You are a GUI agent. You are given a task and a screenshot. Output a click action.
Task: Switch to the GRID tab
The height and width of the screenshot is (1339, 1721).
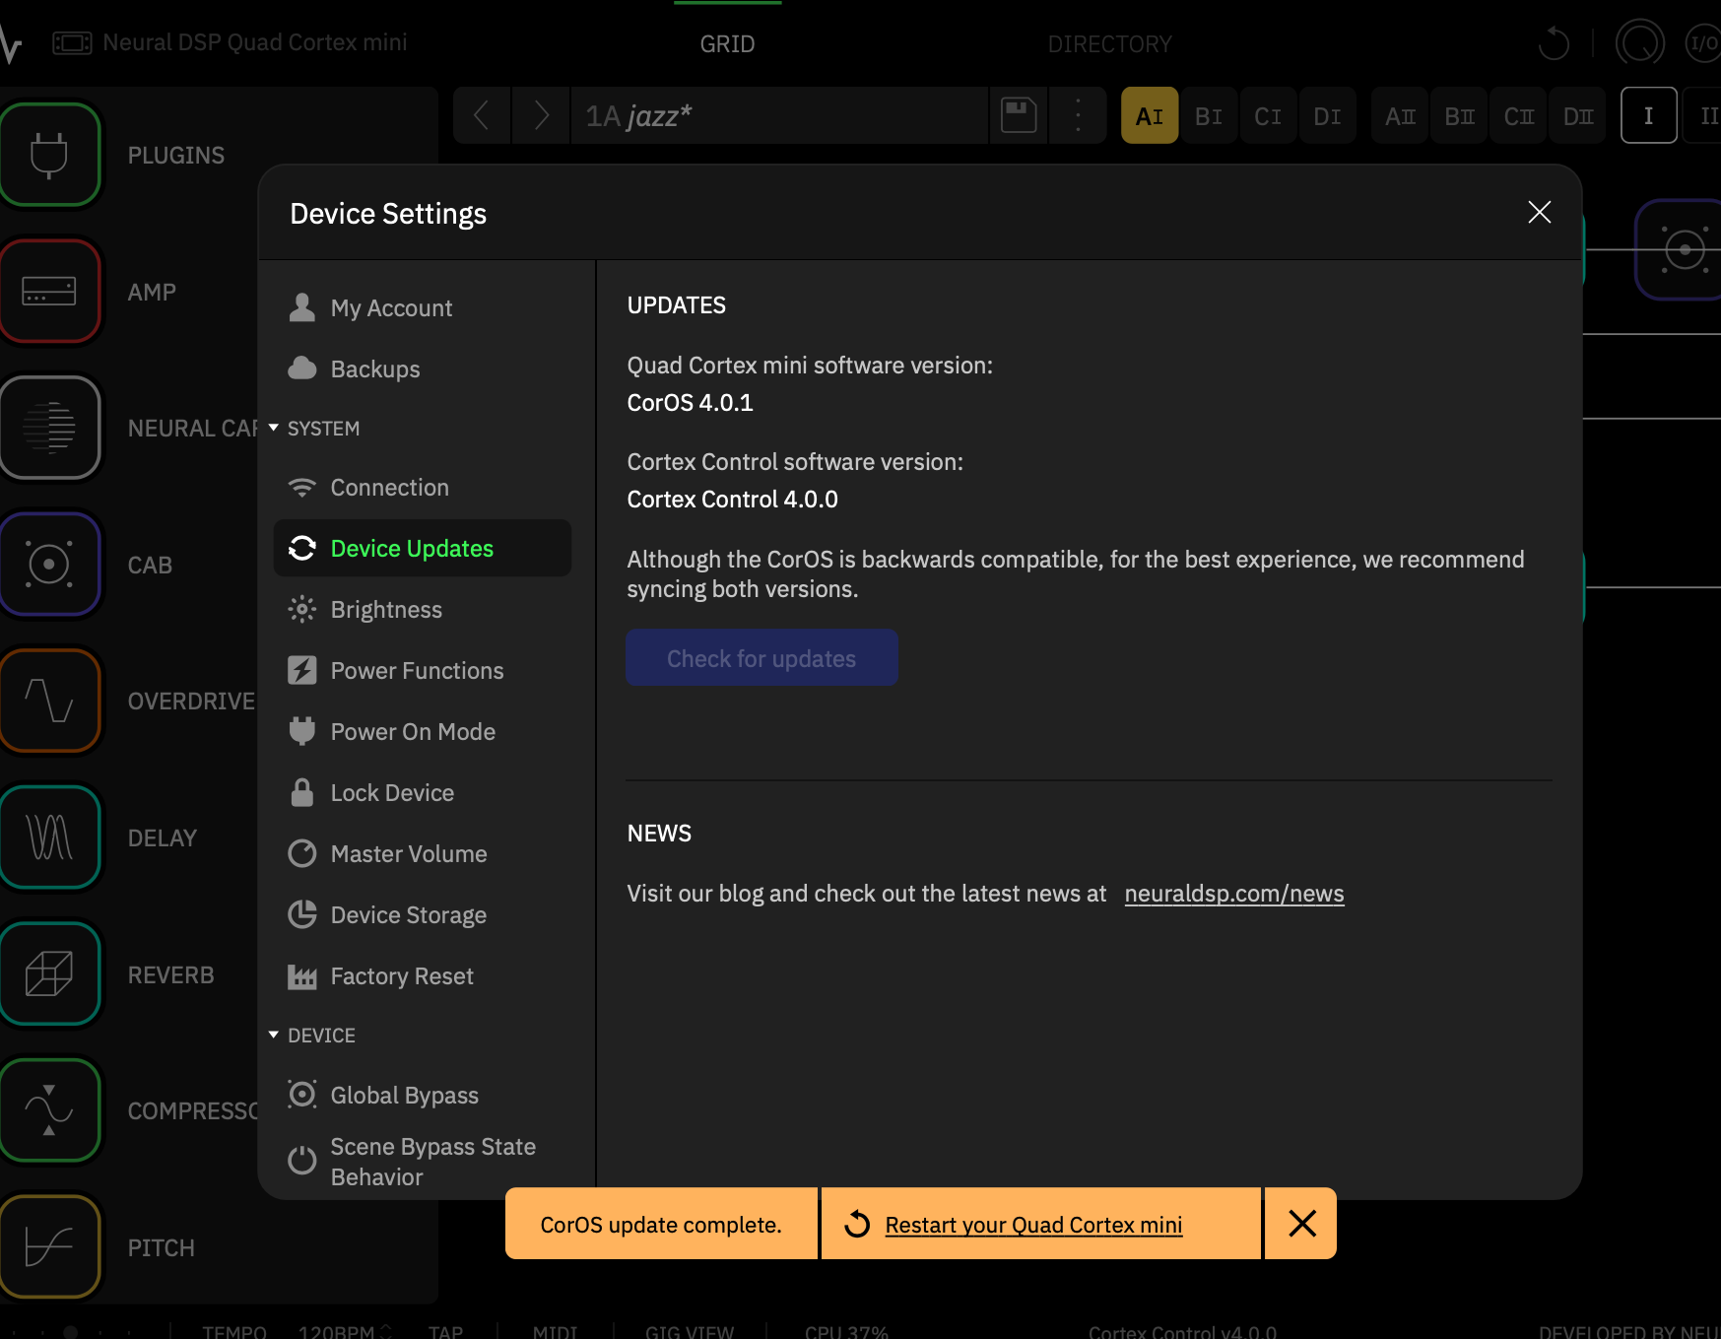click(727, 44)
